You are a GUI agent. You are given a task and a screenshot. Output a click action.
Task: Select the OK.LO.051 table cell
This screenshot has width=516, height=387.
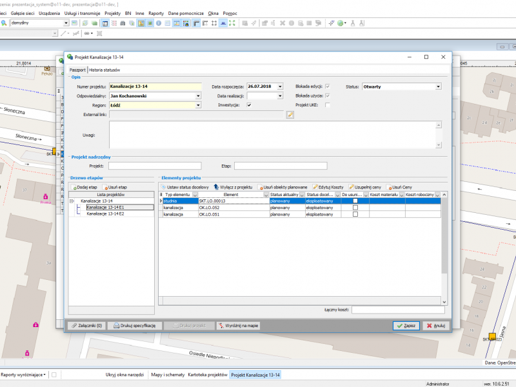tap(233, 214)
